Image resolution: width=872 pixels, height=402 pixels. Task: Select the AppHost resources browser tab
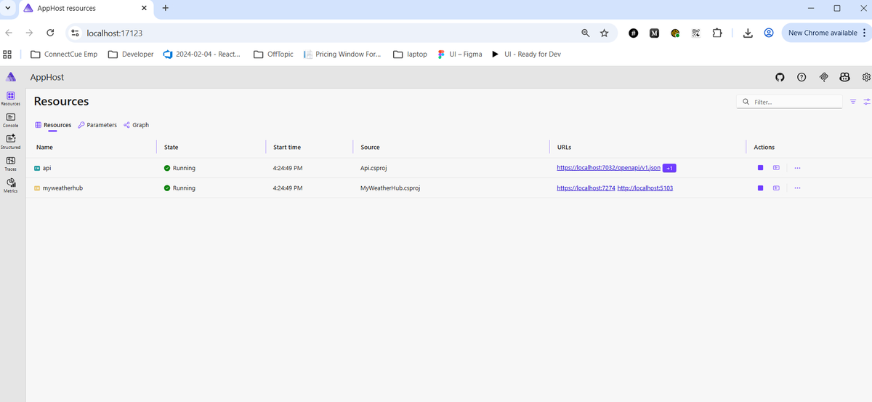point(86,8)
